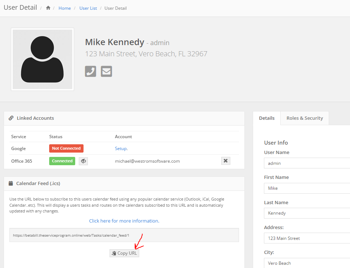Click the user profile avatar image
This screenshot has height=268, width=350.
(42, 59)
